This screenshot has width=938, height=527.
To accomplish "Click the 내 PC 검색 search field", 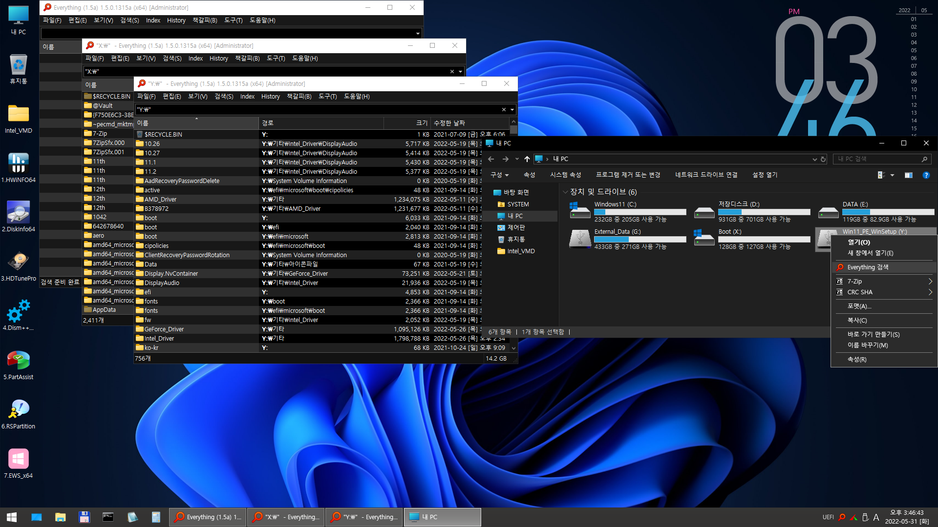I will 882,159.
